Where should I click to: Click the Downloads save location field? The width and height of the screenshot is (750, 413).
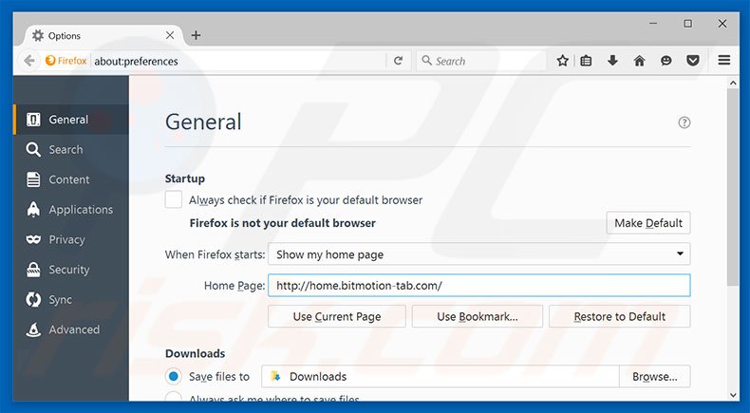coord(441,377)
